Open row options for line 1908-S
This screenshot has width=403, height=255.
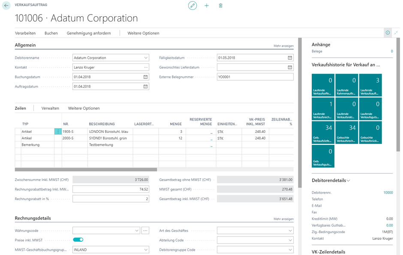click(x=58, y=132)
